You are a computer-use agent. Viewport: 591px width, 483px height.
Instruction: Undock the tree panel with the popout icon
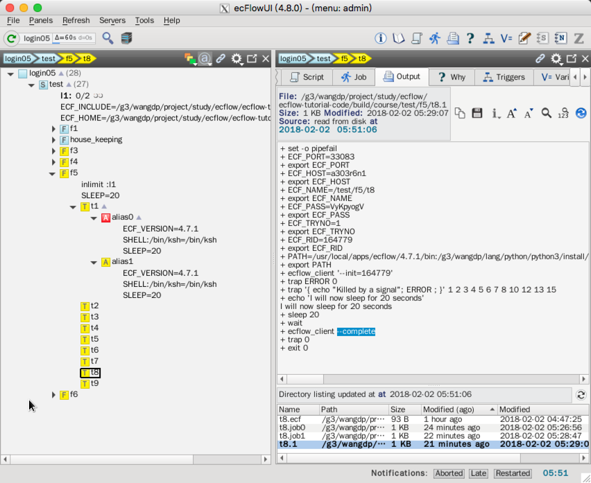click(252, 58)
